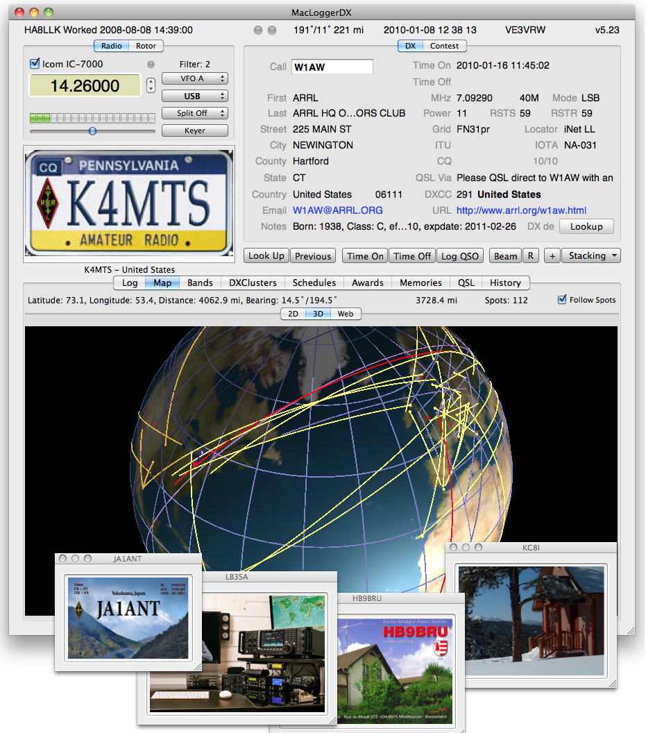The width and height of the screenshot is (646, 733).
Task: Disable the Follow Spots checkbox
Action: 562,300
